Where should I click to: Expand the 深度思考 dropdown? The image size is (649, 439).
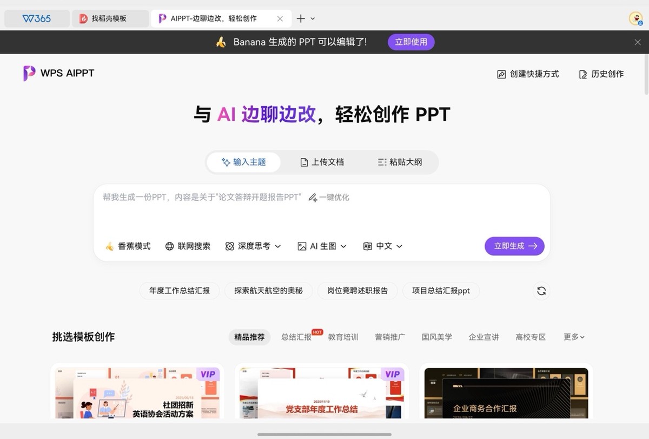(253, 246)
